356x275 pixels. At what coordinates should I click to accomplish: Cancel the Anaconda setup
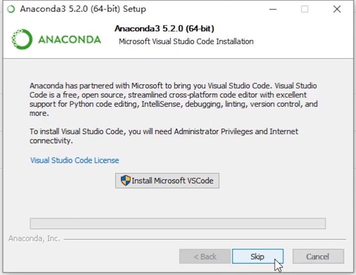coord(318,256)
